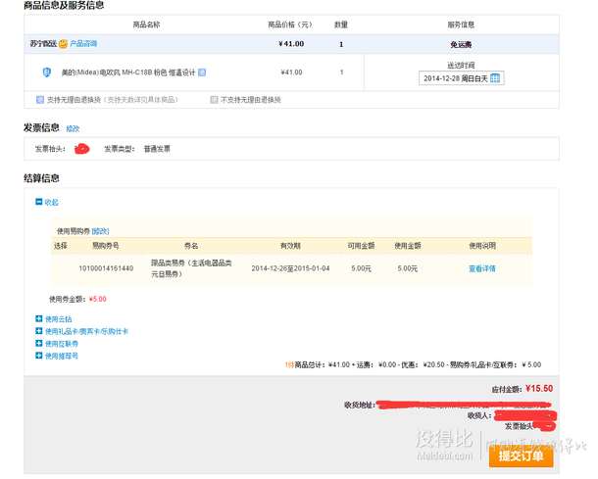Click the delivery date field 2014-12-28

[x=454, y=78]
